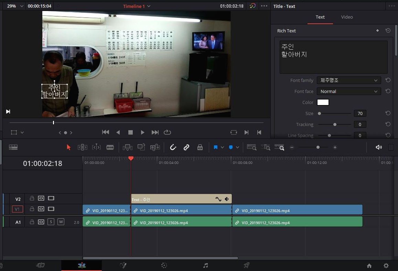Open the viewer transform mode dropdown
Screen dimensions: 398x271
click(x=22, y=132)
